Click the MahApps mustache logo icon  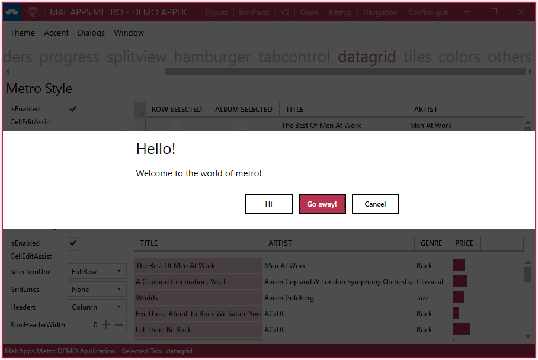(x=12, y=12)
